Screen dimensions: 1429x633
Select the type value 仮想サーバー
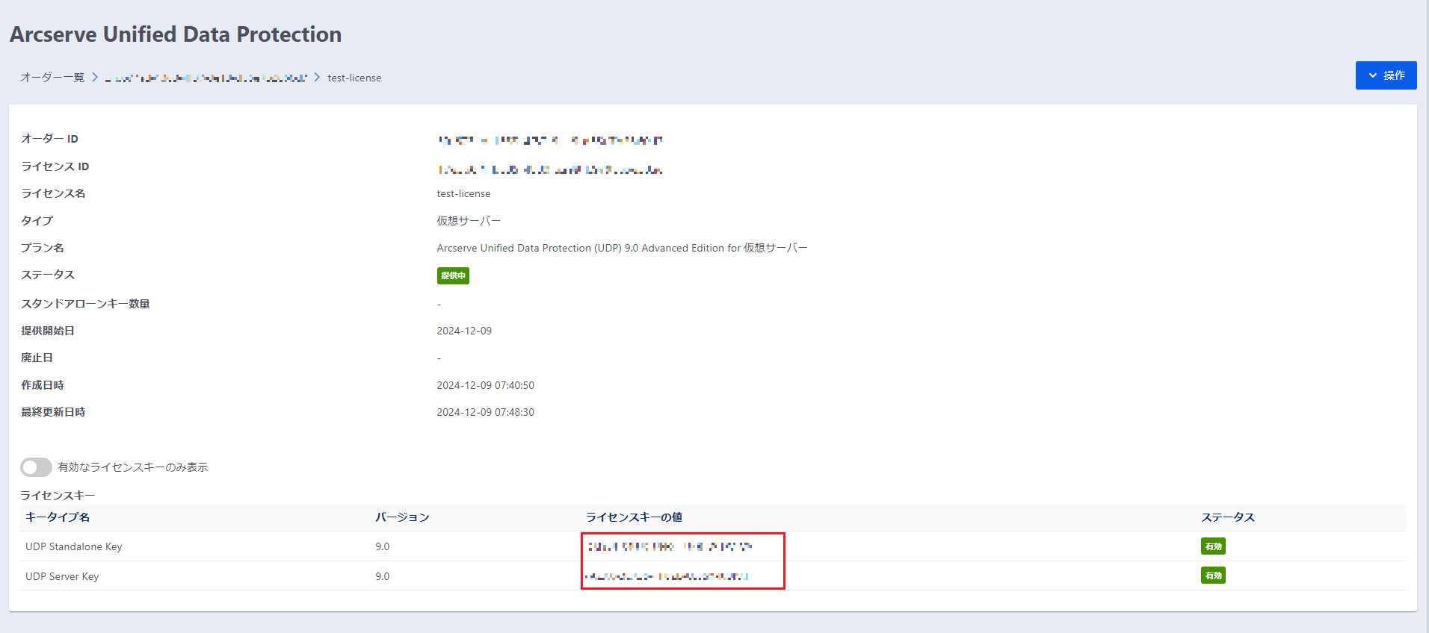[x=469, y=221]
